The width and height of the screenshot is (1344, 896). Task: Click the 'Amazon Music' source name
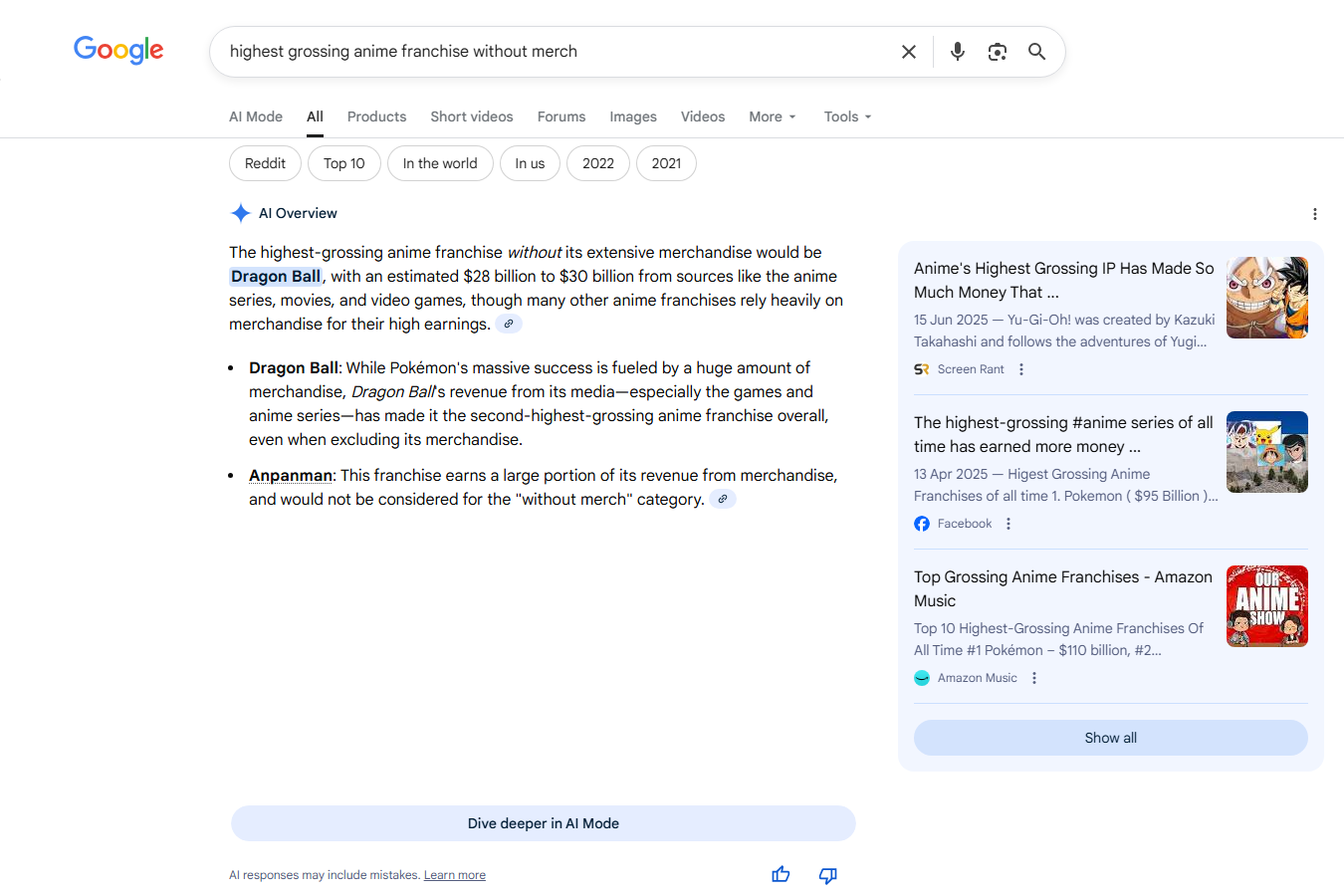click(x=978, y=678)
